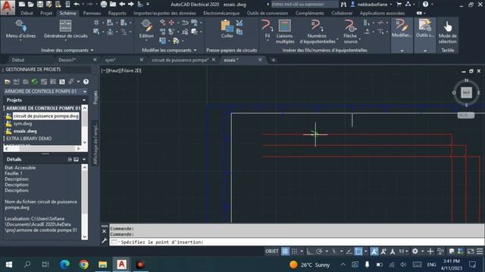This screenshot has height=272, width=485.
Task: Select sym.dwg in project tree
Action: [23, 124]
